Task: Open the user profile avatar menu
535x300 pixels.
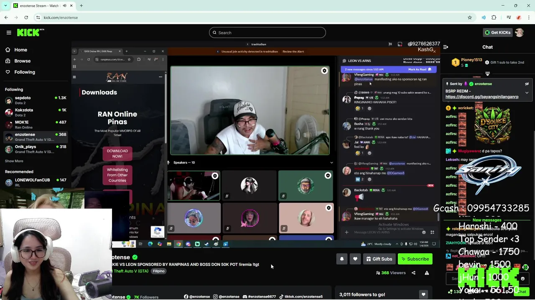Action: pos(520,32)
